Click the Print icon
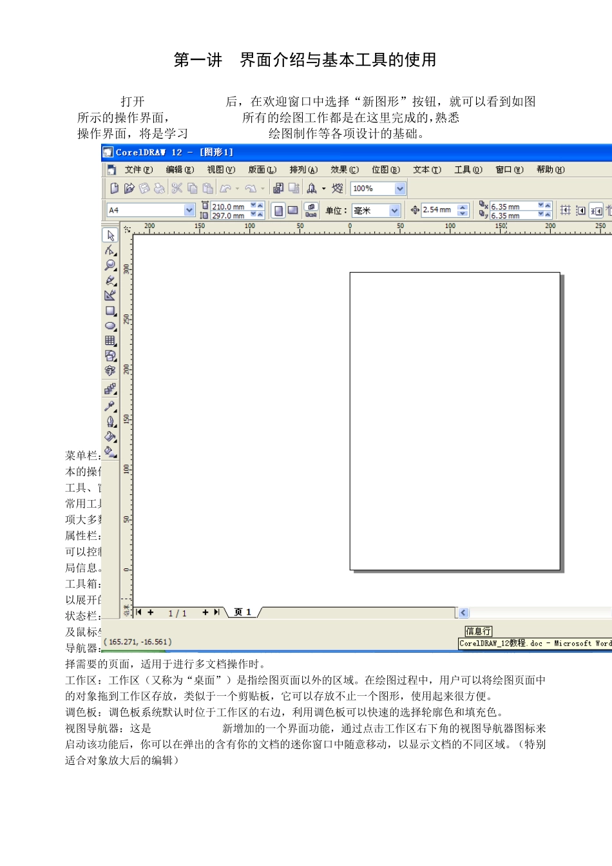The height and width of the screenshot is (866, 612). [159, 188]
